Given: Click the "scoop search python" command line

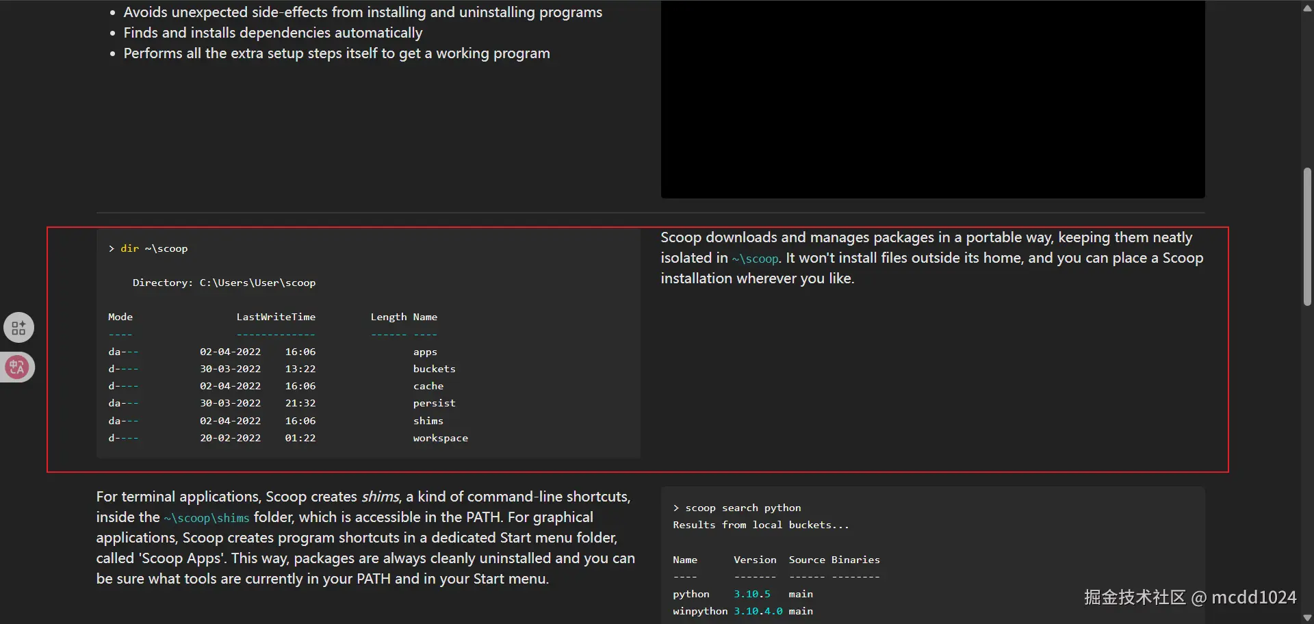Looking at the screenshot, I should (743, 508).
